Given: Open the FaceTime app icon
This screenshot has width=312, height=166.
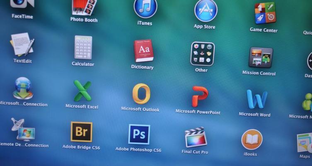Looking at the screenshot, I should click(x=22, y=4).
